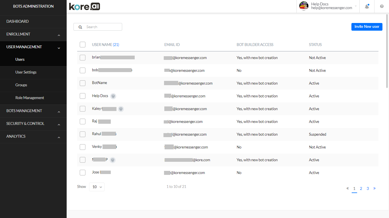Expand the Analytics section chevron
The image size is (389, 218).
pos(59,137)
